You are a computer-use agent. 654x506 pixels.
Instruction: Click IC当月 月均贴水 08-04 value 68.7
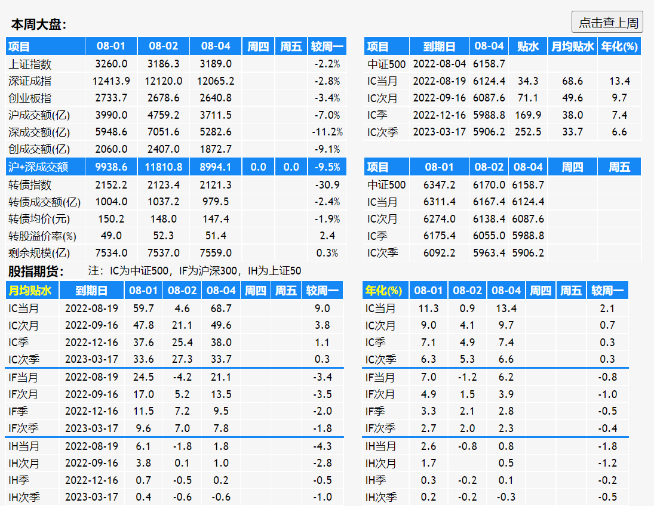point(221,308)
